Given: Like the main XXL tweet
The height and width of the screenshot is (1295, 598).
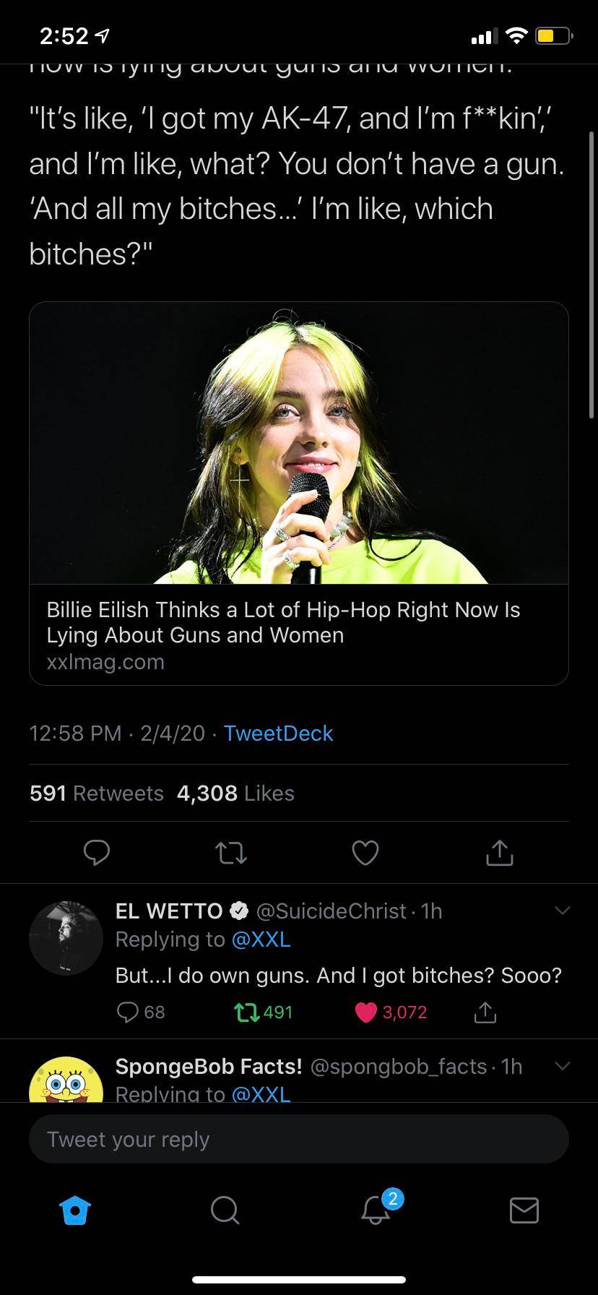Looking at the screenshot, I should (365, 853).
